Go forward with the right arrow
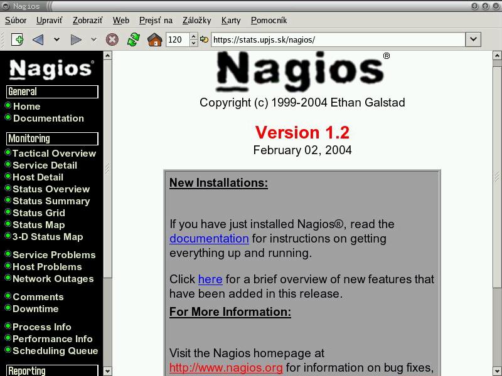Screen dimensions: 502x376 76,39
